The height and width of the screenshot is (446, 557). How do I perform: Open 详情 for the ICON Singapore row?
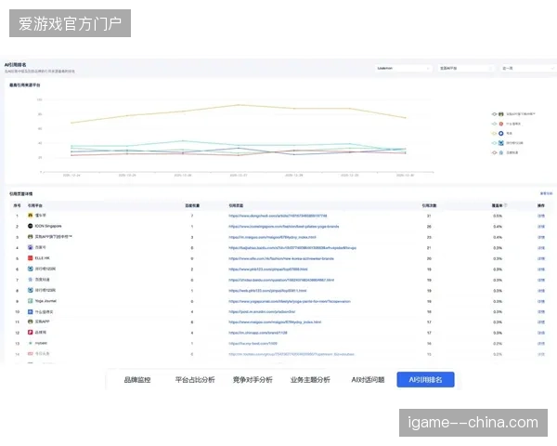541,227
